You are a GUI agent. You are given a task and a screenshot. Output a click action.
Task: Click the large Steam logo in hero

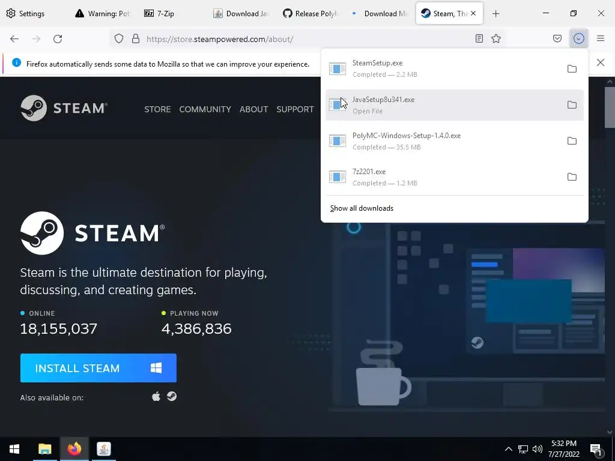tap(92, 233)
